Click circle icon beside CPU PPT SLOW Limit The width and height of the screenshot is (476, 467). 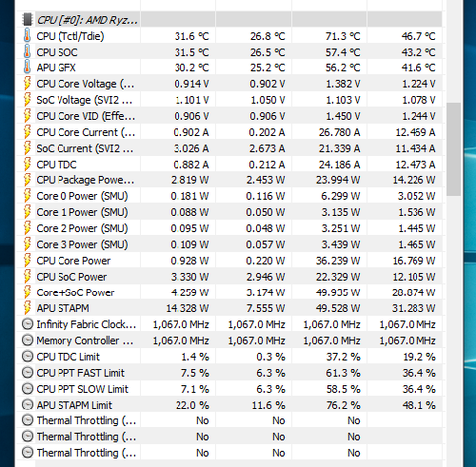[x=27, y=389]
